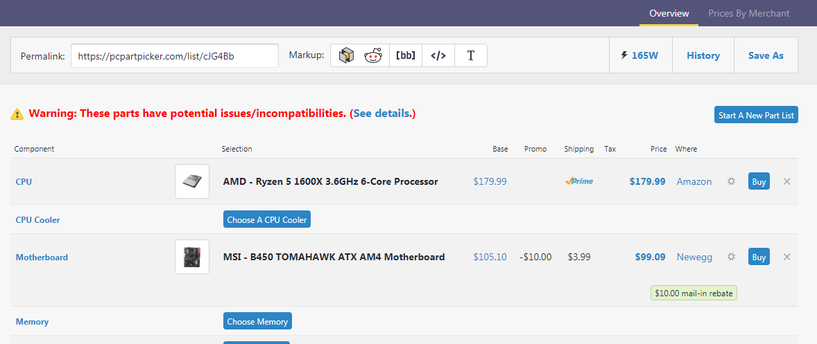The image size is (817, 344).
Task: Remove the Ryzen 5 1600X from list
Action: (x=786, y=181)
